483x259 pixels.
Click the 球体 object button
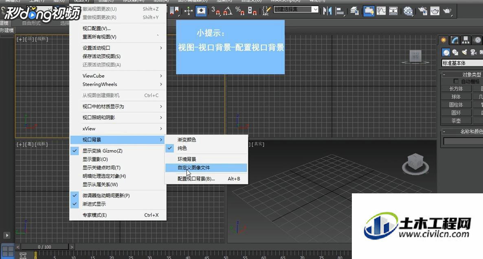456,97
